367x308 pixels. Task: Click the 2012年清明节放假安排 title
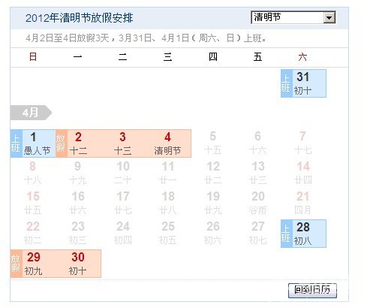click(79, 18)
